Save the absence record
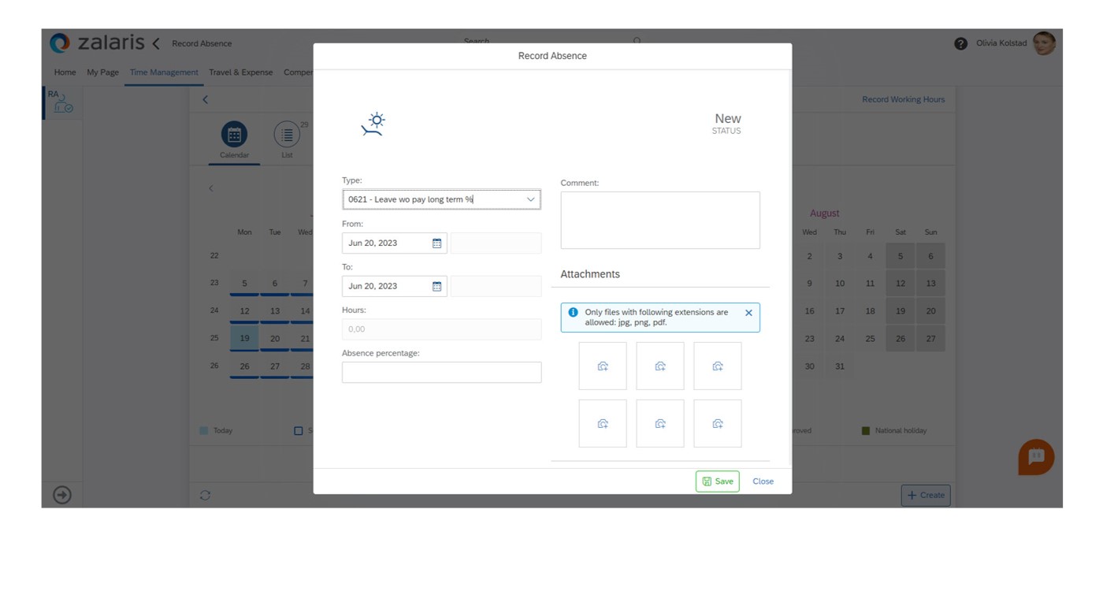This screenshot has height=591, width=1103. pyautogui.click(x=717, y=481)
